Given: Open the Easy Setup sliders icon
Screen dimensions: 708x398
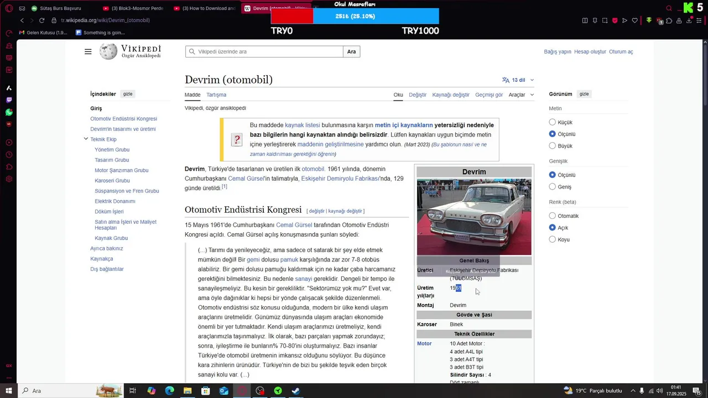Looking at the screenshot, I should [x=699, y=20].
